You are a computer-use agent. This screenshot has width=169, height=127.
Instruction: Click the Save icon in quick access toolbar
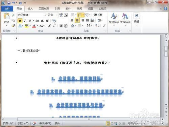tap(9, 3)
